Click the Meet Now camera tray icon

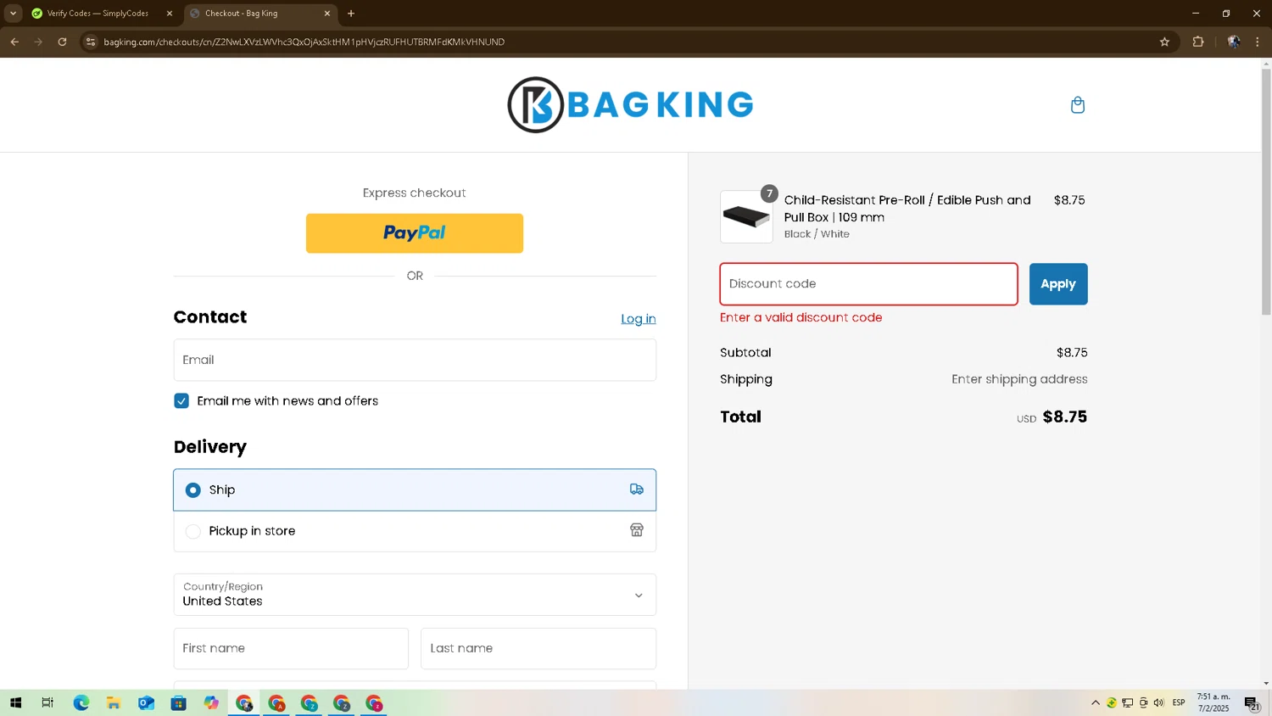pyautogui.click(x=1143, y=702)
